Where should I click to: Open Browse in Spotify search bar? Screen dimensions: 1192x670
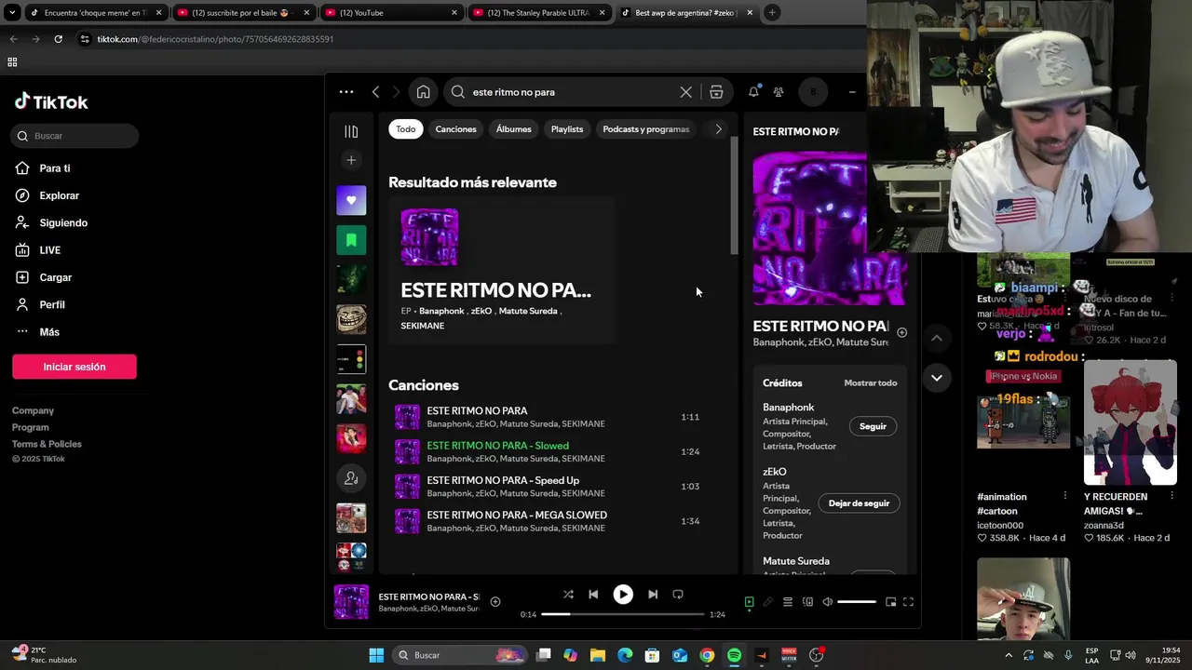pyautogui.click(x=716, y=92)
